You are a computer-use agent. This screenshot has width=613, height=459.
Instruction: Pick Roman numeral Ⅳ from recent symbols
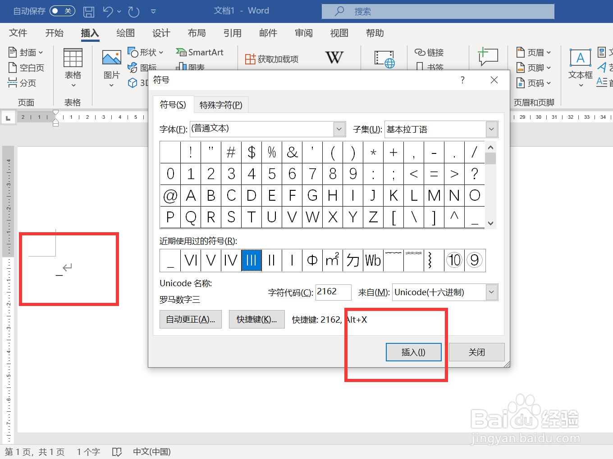[231, 260]
